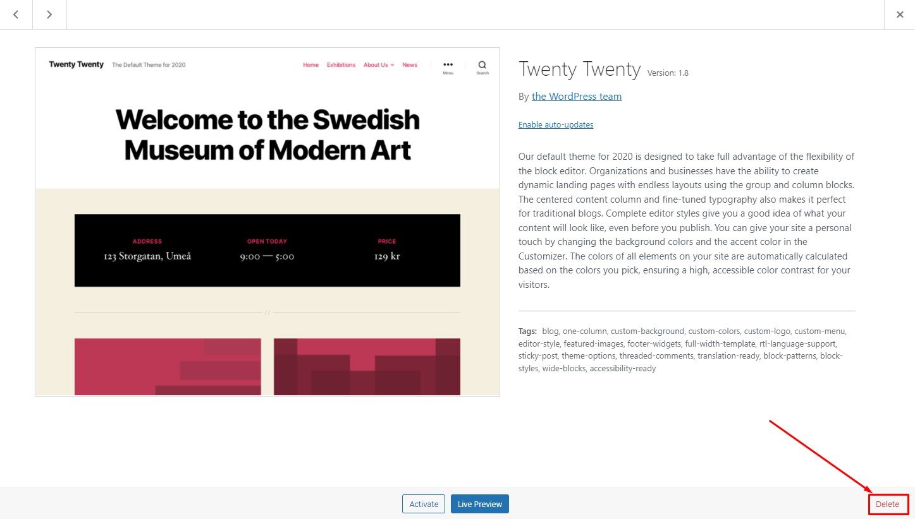Click the theme screenshot headline text
The image size is (915, 519).
click(267, 135)
